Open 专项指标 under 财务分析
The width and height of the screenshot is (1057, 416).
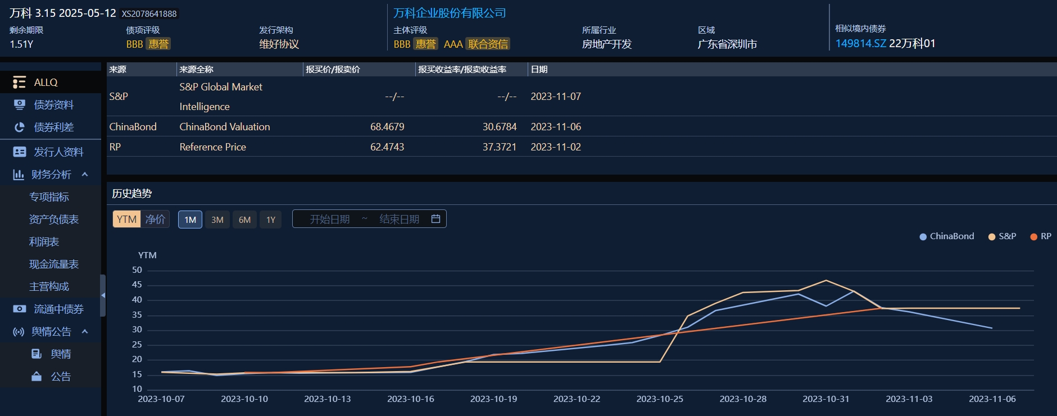(x=49, y=197)
